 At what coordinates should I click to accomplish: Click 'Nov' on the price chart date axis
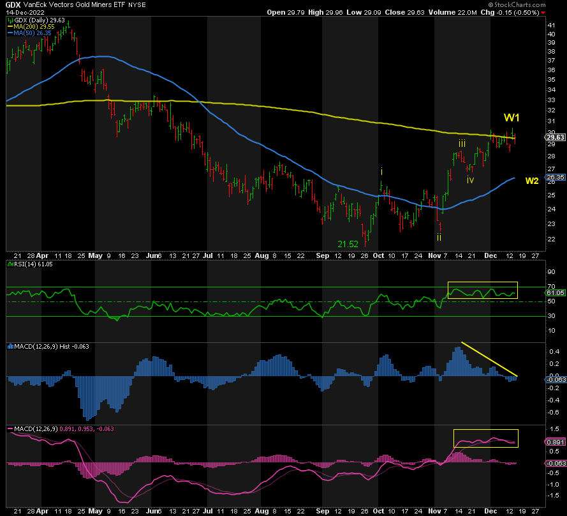tap(434, 255)
